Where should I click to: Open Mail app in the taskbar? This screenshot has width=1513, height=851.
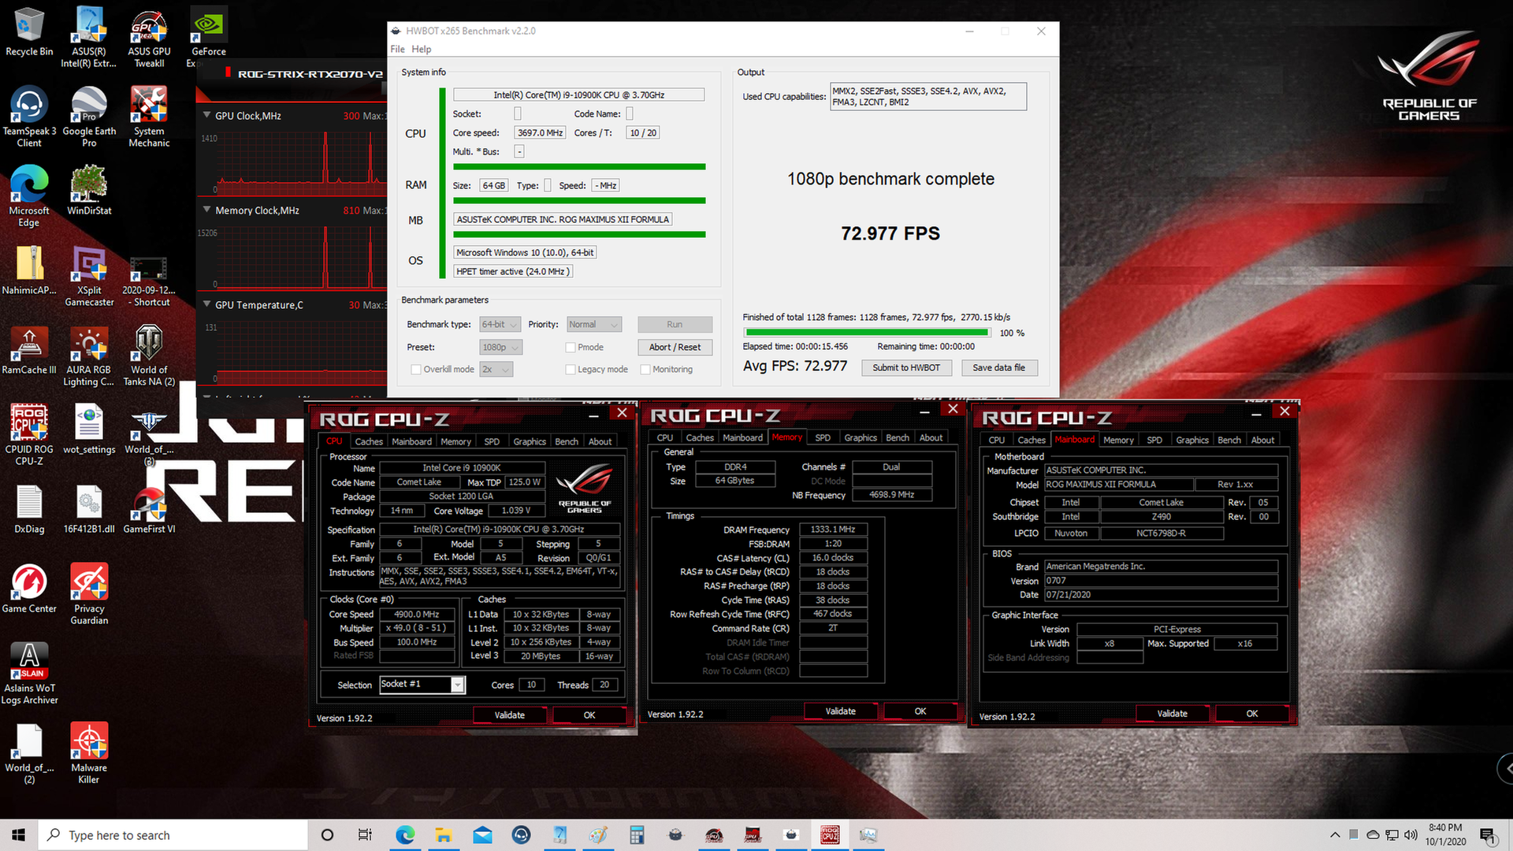pos(482,834)
